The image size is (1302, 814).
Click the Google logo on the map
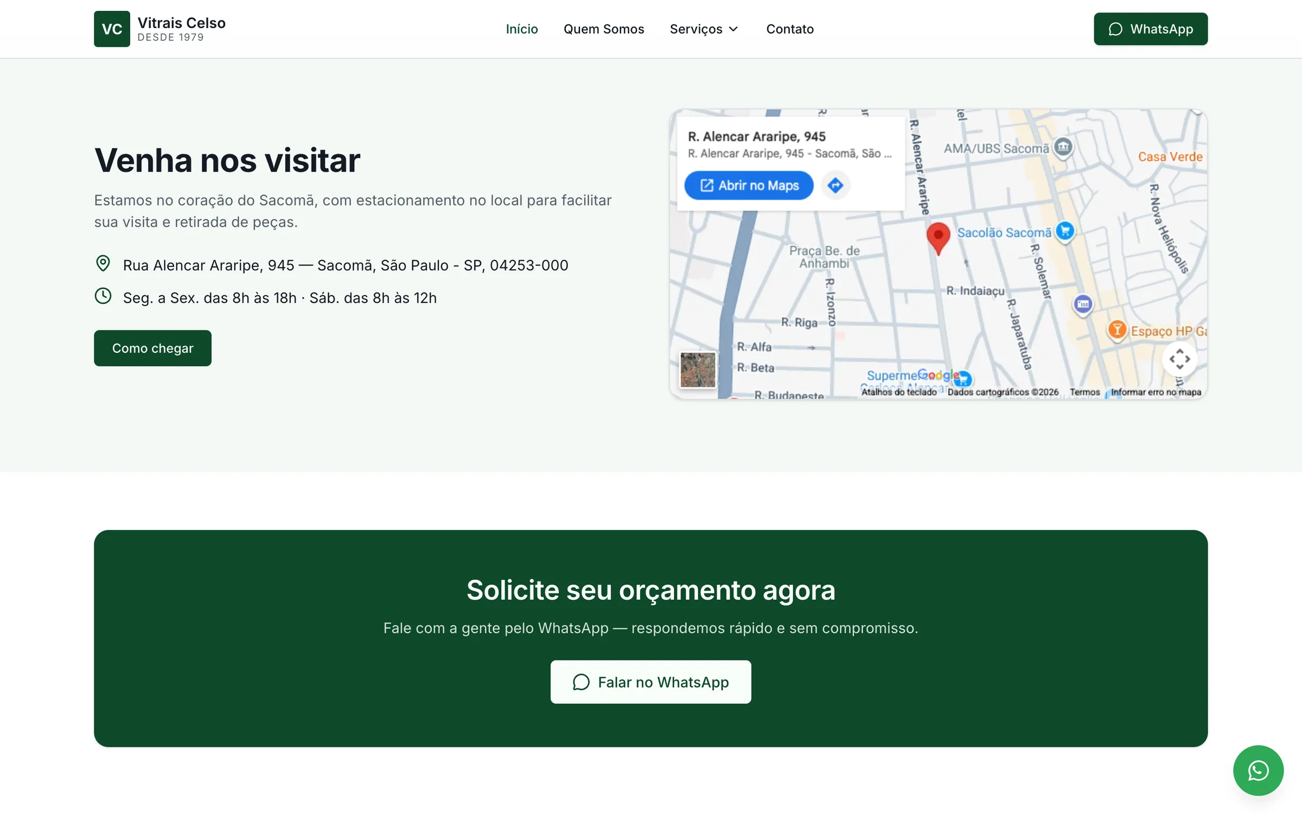[x=938, y=375]
